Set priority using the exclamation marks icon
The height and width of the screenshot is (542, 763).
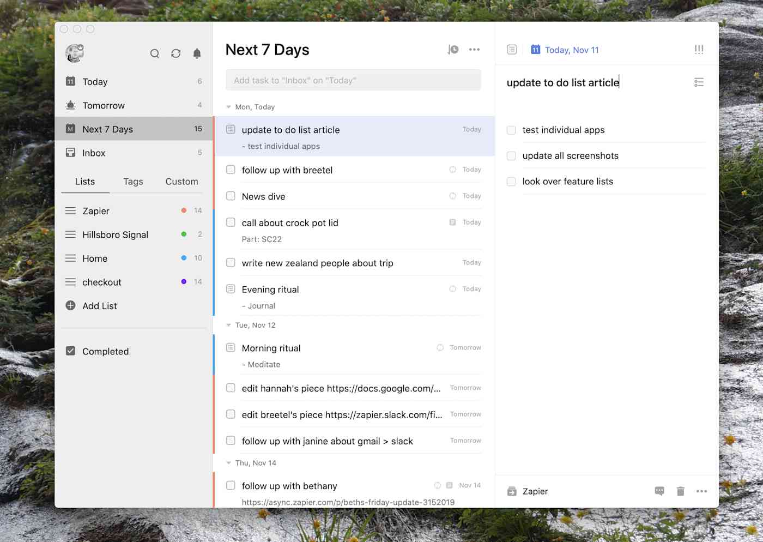[699, 50]
